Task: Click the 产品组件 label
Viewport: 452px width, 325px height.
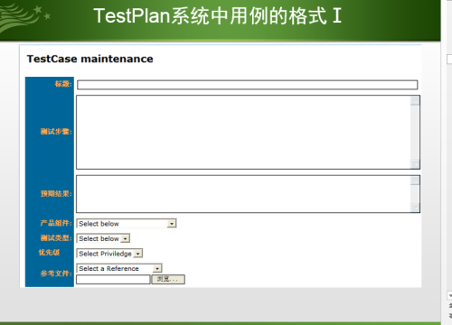Action: coord(56,223)
